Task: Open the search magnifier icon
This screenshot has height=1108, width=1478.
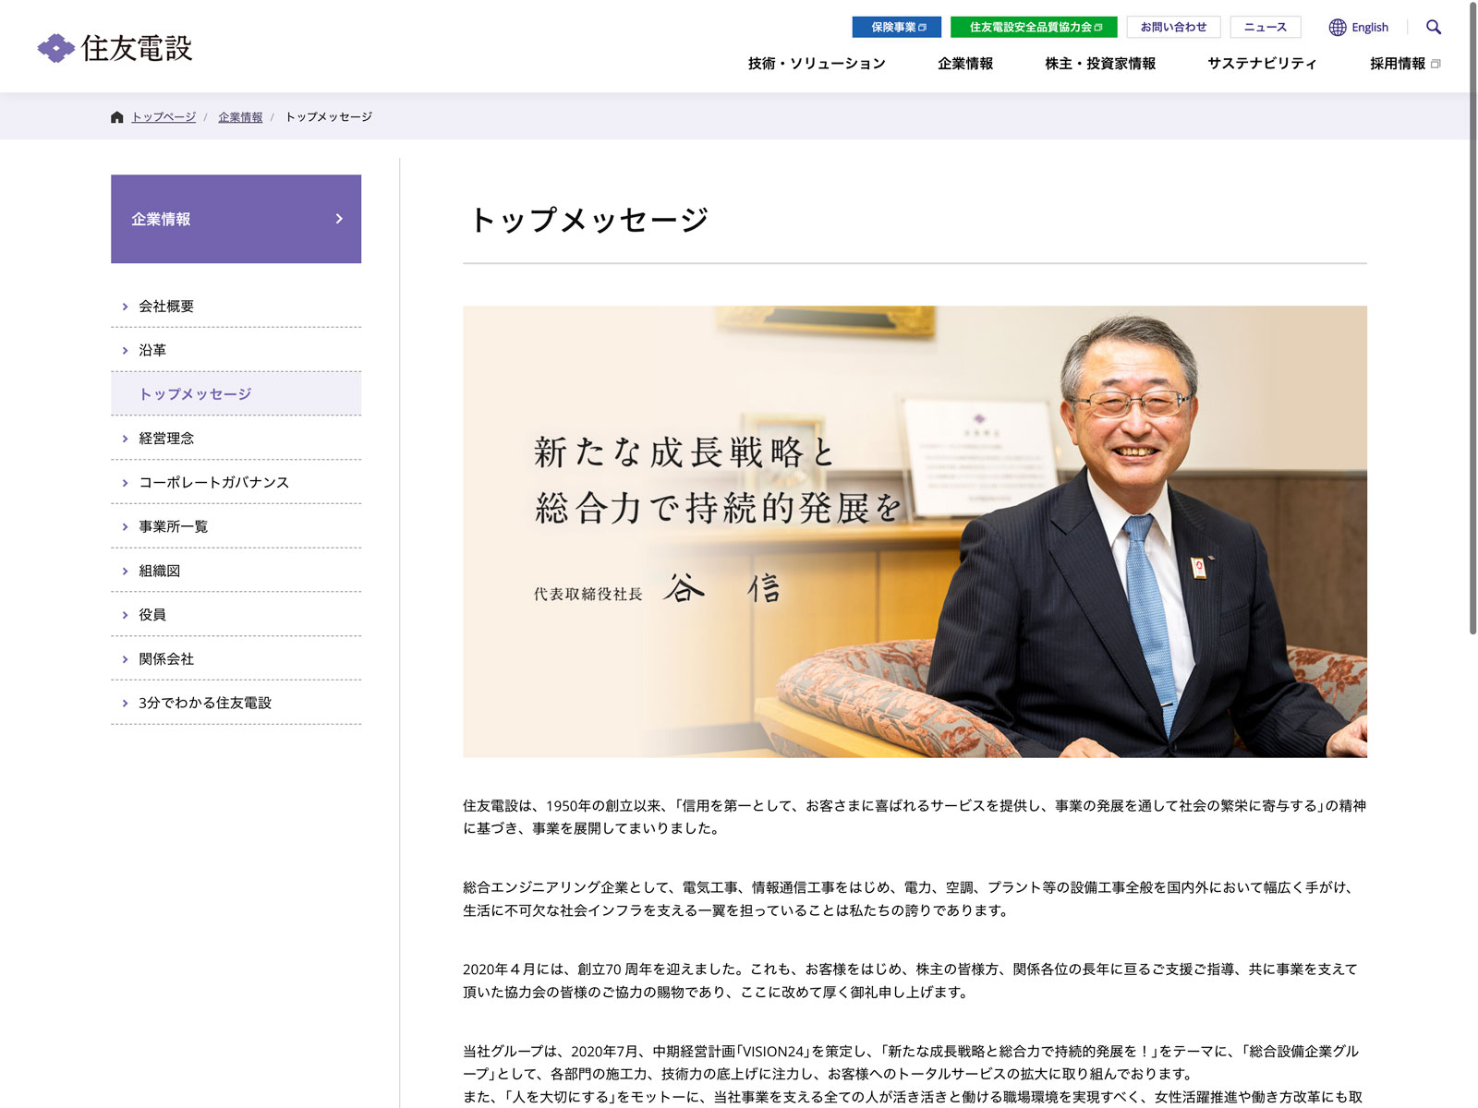Action: tap(1433, 27)
